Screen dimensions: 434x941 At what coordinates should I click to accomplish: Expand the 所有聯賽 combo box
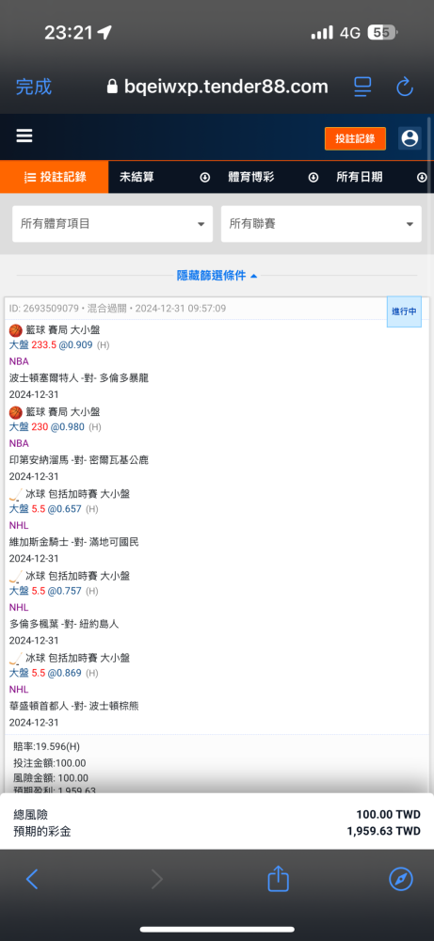321,224
